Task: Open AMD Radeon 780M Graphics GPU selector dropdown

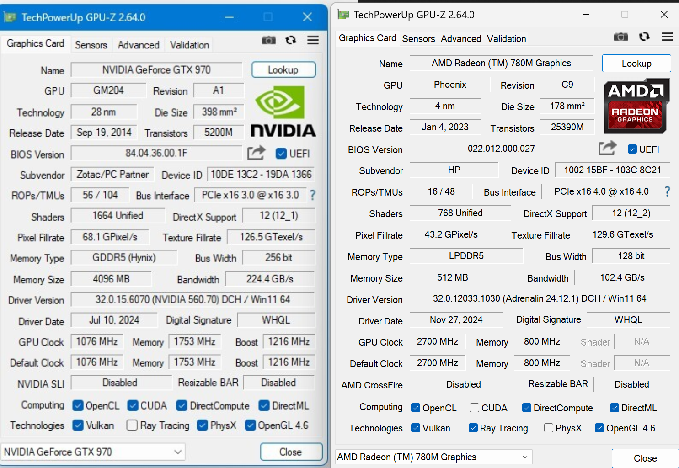Action: point(434,457)
